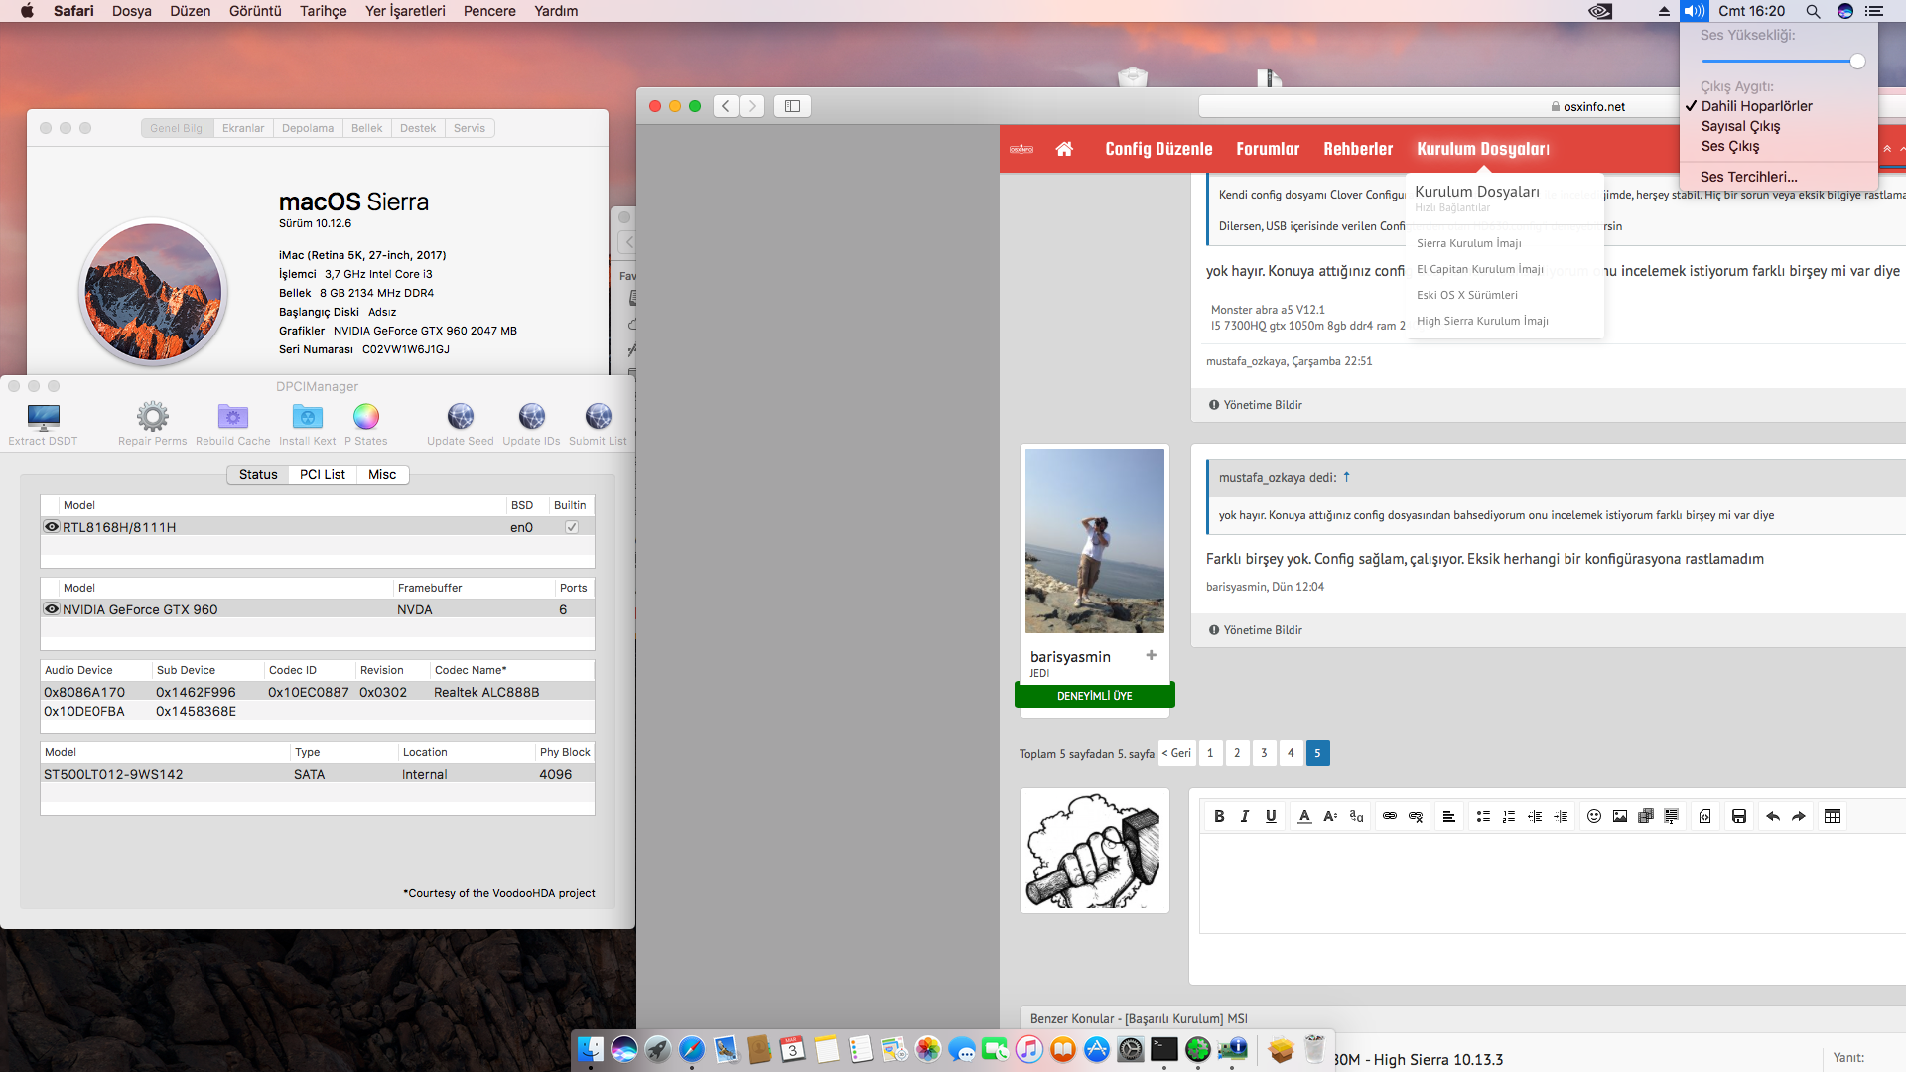
Task: Open the Depolama tab in About This Mac
Action: 307,128
